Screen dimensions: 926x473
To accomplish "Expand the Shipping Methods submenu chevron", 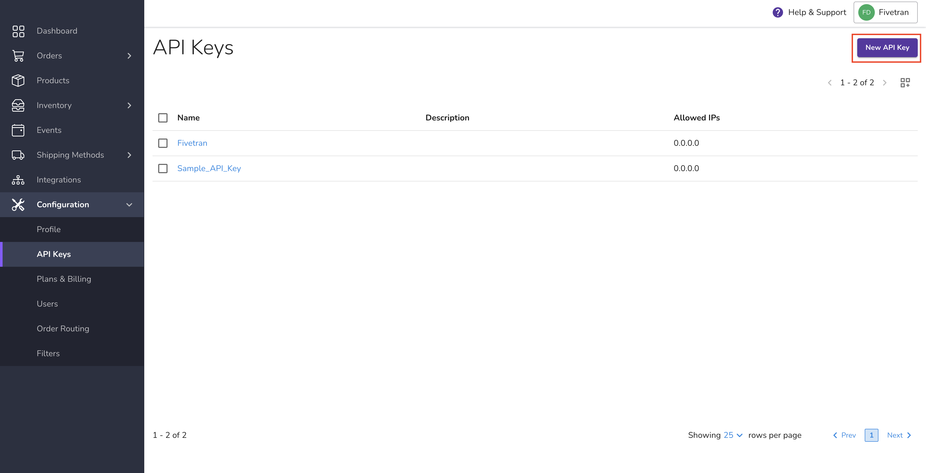I will pyautogui.click(x=130, y=155).
